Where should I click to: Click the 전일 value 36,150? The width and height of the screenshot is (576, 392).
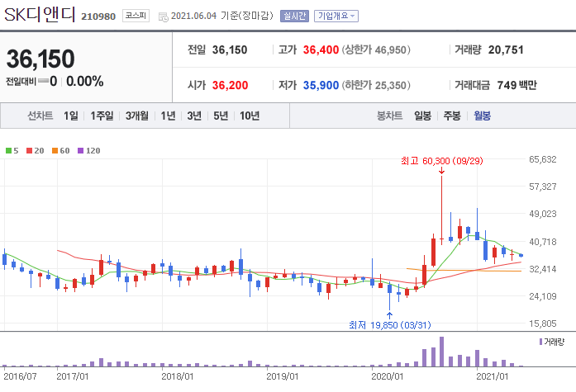[230, 50]
